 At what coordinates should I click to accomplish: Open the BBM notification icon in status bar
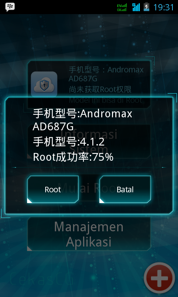pos(10,7)
